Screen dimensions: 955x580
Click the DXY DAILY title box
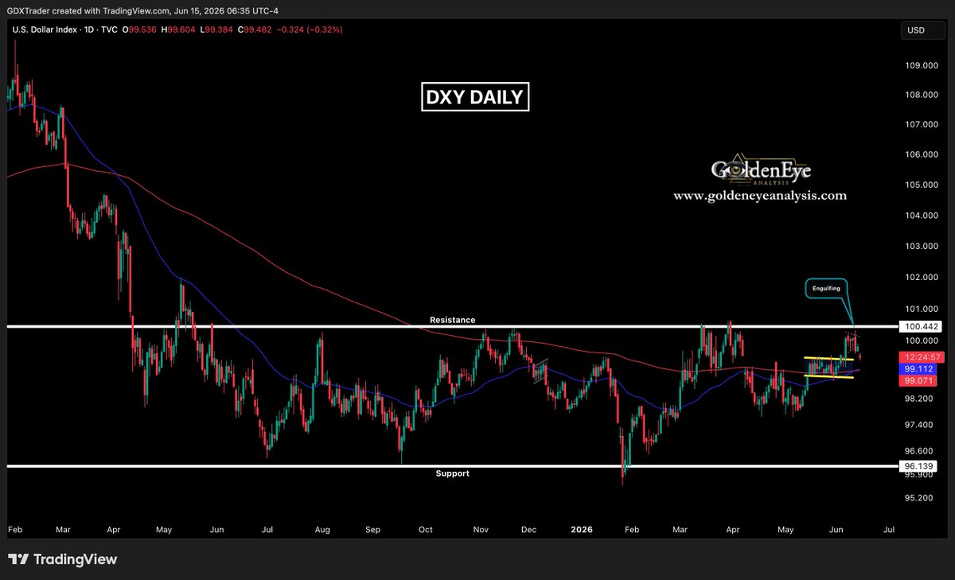click(475, 97)
